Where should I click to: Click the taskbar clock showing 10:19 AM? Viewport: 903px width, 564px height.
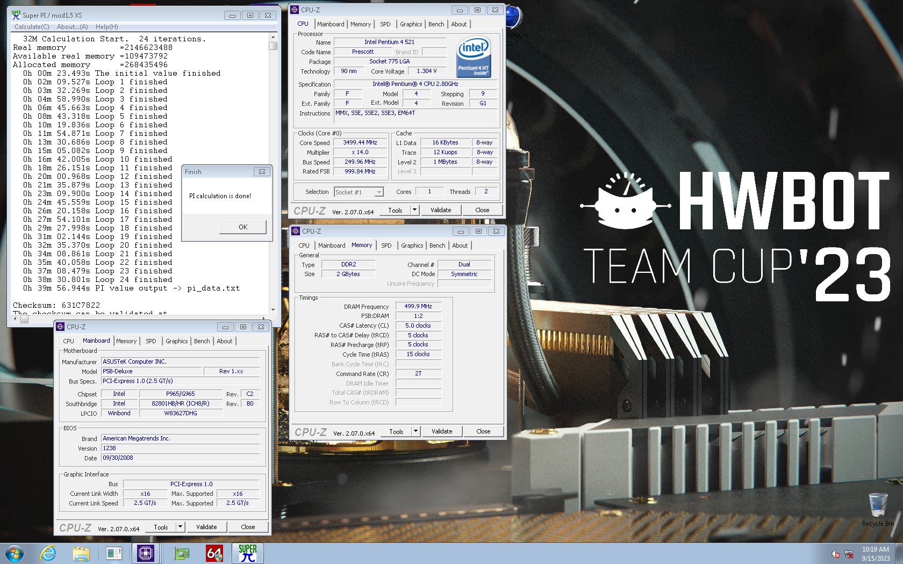[x=876, y=554]
